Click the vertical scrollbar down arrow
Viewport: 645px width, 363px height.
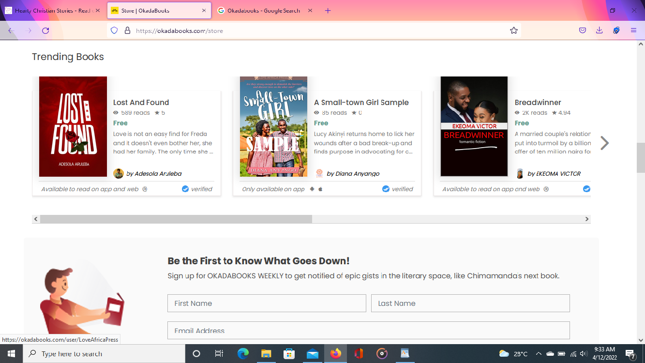(x=641, y=340)
